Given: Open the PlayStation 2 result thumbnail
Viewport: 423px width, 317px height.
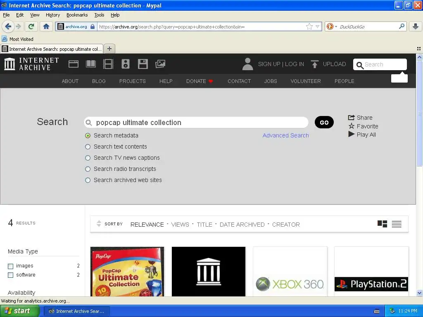Looking at the screenshot, I should (371, 272).
